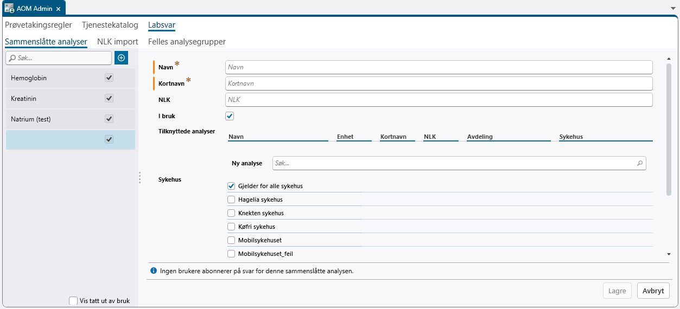Open the tab list dropdown arrow

[x=673, y=9]
